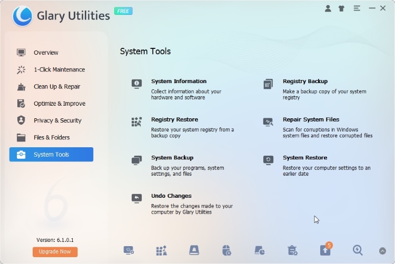Click the clipboard-with-gear icon in bottom bar

pos(292,251)
